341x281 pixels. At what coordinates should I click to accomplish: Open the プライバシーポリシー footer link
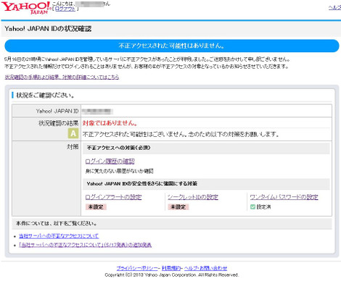point(137,268)
